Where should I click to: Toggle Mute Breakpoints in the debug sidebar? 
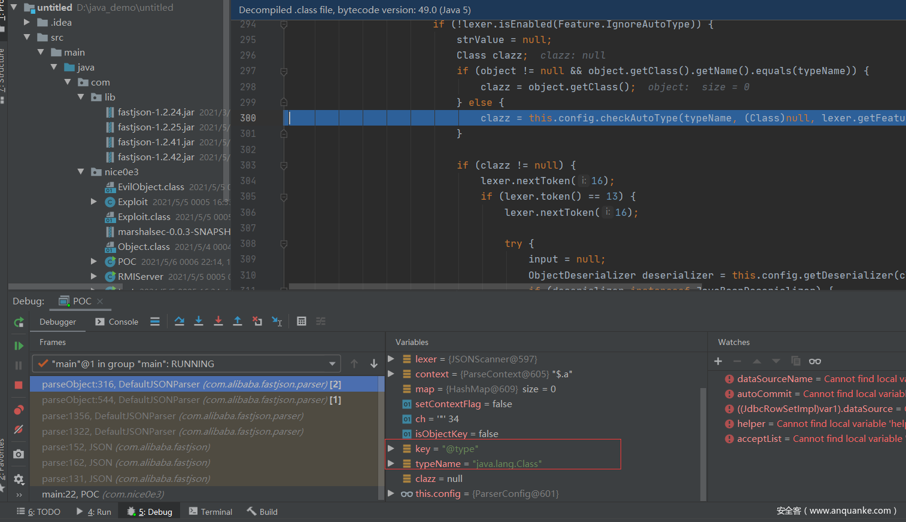(19, 429)
